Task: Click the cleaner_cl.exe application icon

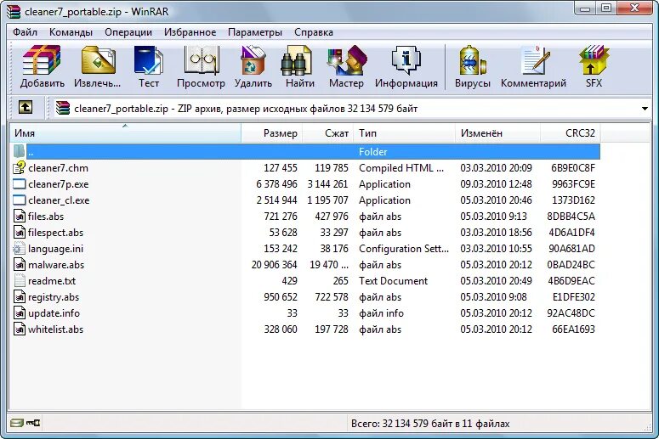Action: tap(19, 200)
